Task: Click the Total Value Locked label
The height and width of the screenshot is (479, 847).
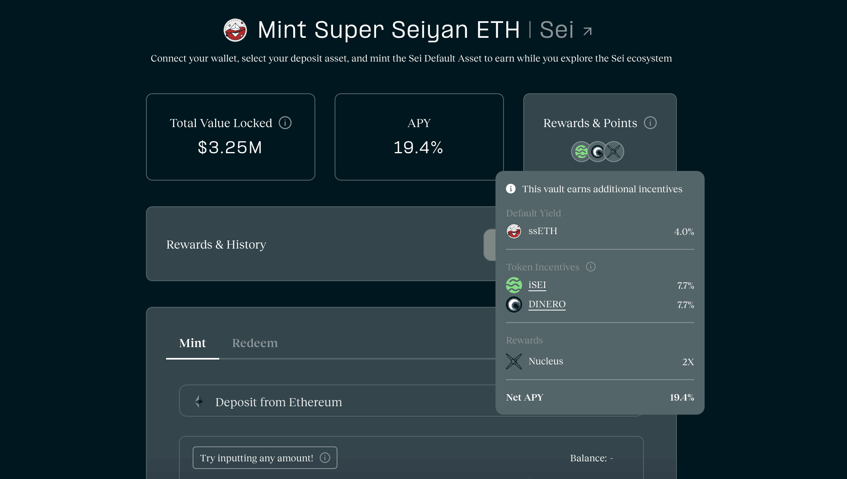Action: (x=221, y=123)
